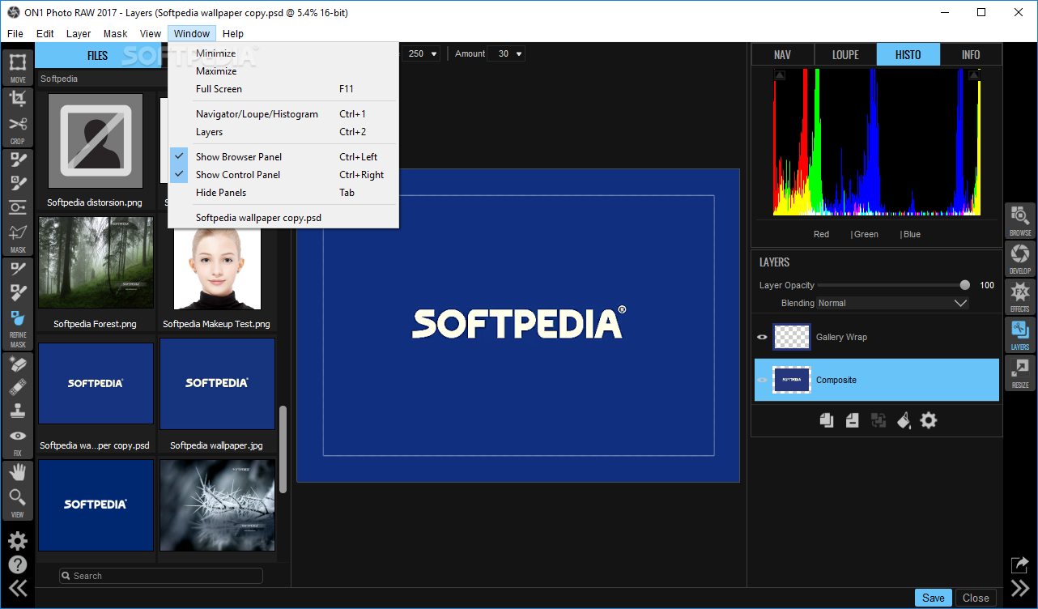The image size is (1038, 609).
Task: Open the Help menu
Action: [x=233, y=33]
